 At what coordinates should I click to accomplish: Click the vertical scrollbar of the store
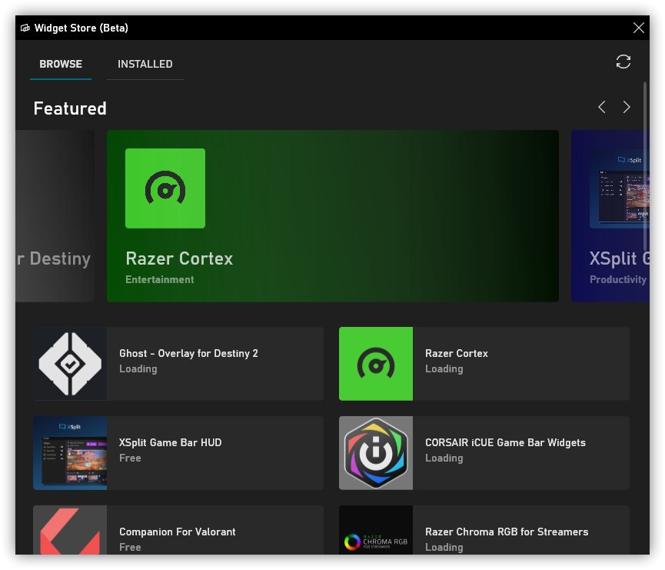point(645,166)
